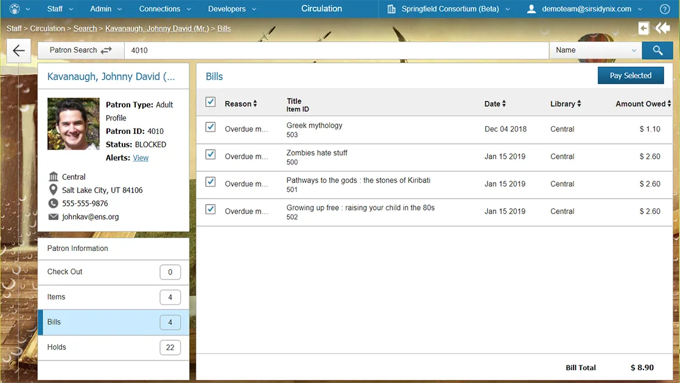View patron alerts link
The image size is (680, 383).
(141, 158)
